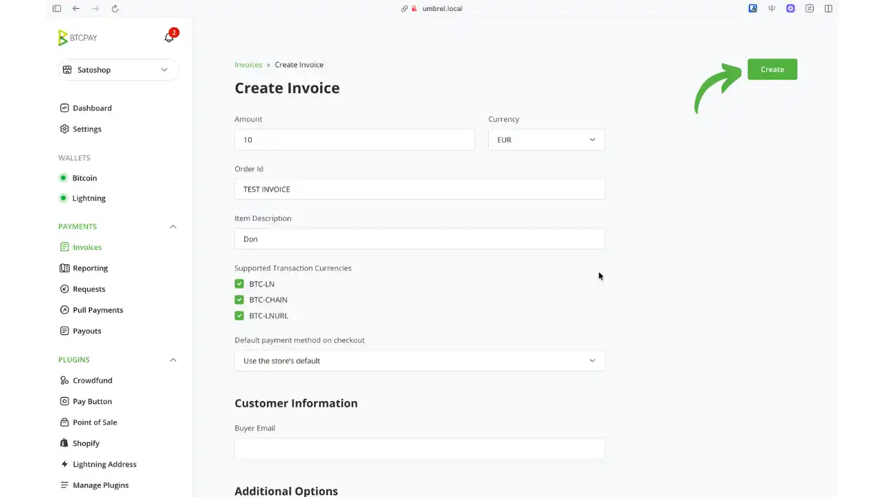
Task: Toggle the BTC-CHAIN checkbox
Action: [x=239, y=300]
